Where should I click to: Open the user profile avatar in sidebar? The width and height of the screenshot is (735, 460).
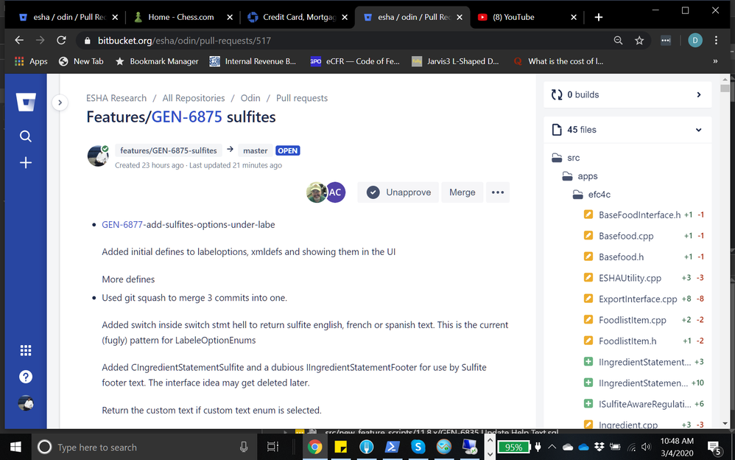26,403
